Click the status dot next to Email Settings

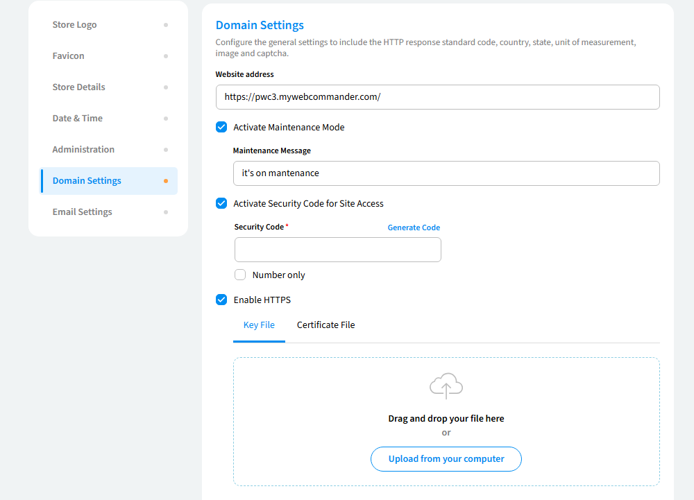166,212
